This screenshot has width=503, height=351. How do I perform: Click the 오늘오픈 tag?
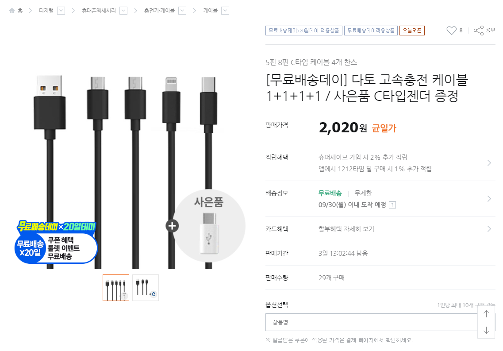coord(412,31)
